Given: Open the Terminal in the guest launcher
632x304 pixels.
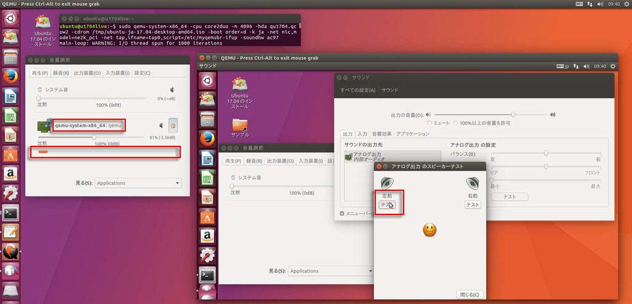Looking at the screenshot, I should click(207, 275).
